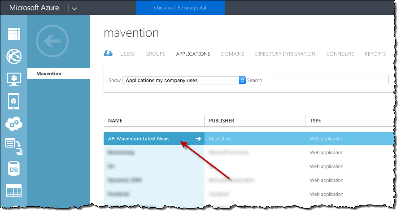
Task: Open SQL Databases DB icon in sidebar
Action: pyautogui.click(x=14, y=169)
